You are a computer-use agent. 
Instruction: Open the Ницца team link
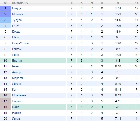tap(17, 8)
